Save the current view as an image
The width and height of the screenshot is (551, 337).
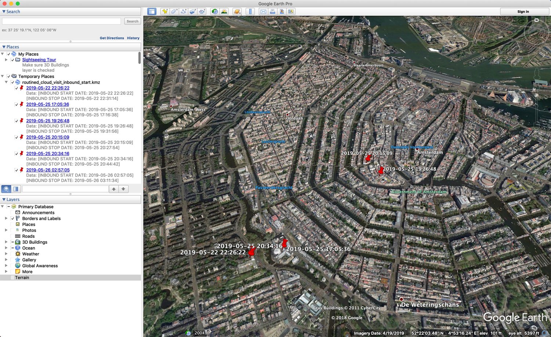[x=282, y=11]
